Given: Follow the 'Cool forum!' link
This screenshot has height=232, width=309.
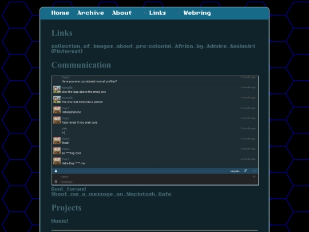Looking at the screenshot, I should tap(69, 189).
